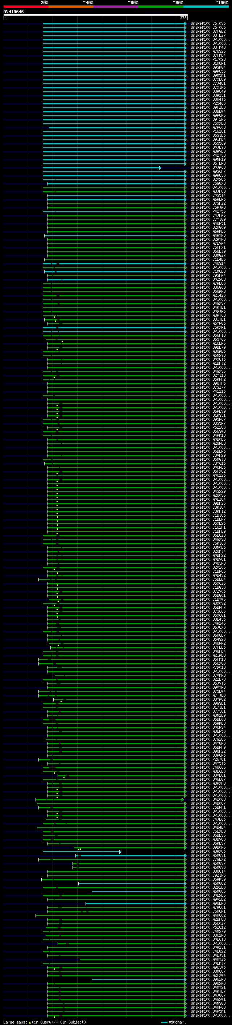Click the white query sequence bar under AV419646
This screenshot has height=1025, width=232.
pos(96,15)
